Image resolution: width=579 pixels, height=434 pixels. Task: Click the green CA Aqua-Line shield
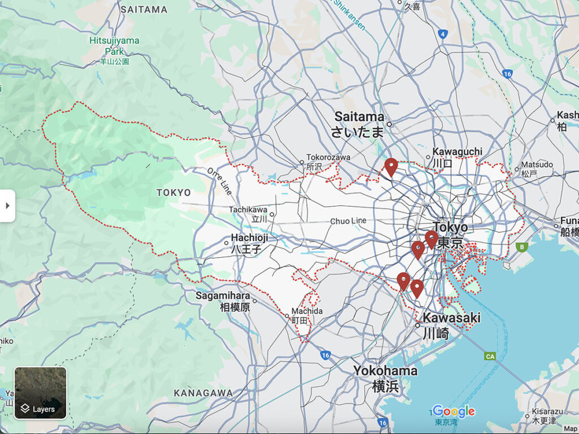coord(490,356)
